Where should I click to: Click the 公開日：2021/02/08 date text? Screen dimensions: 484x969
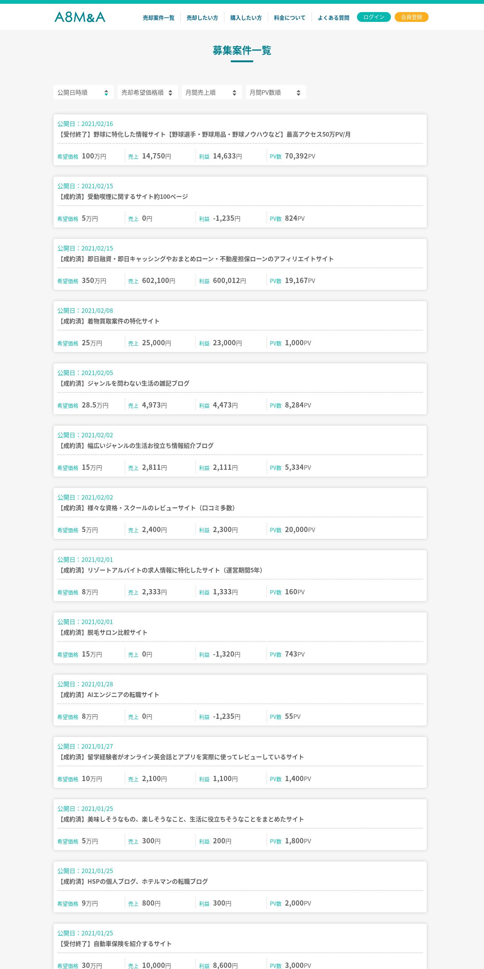(x=85, y=311)
